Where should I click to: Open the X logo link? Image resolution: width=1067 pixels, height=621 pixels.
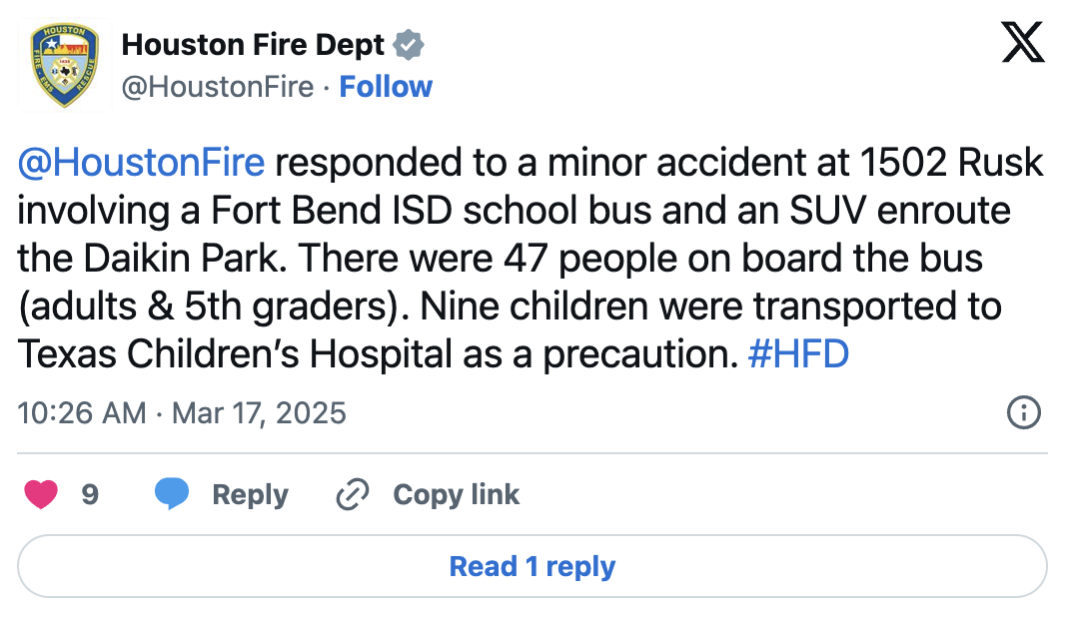click(1023, 42)
